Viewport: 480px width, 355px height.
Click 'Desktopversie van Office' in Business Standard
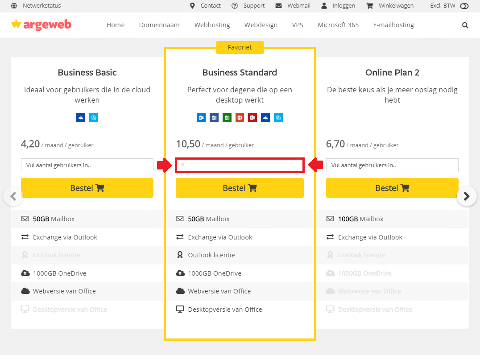coord(225,310)
